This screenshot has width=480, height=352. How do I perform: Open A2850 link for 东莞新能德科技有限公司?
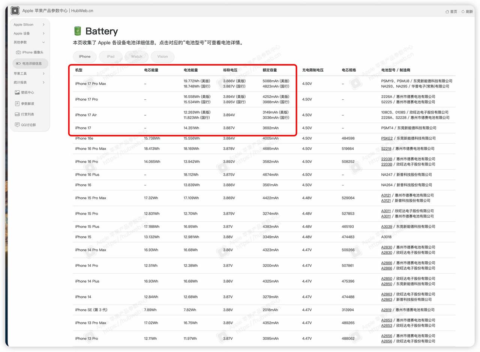pos(387,284)
